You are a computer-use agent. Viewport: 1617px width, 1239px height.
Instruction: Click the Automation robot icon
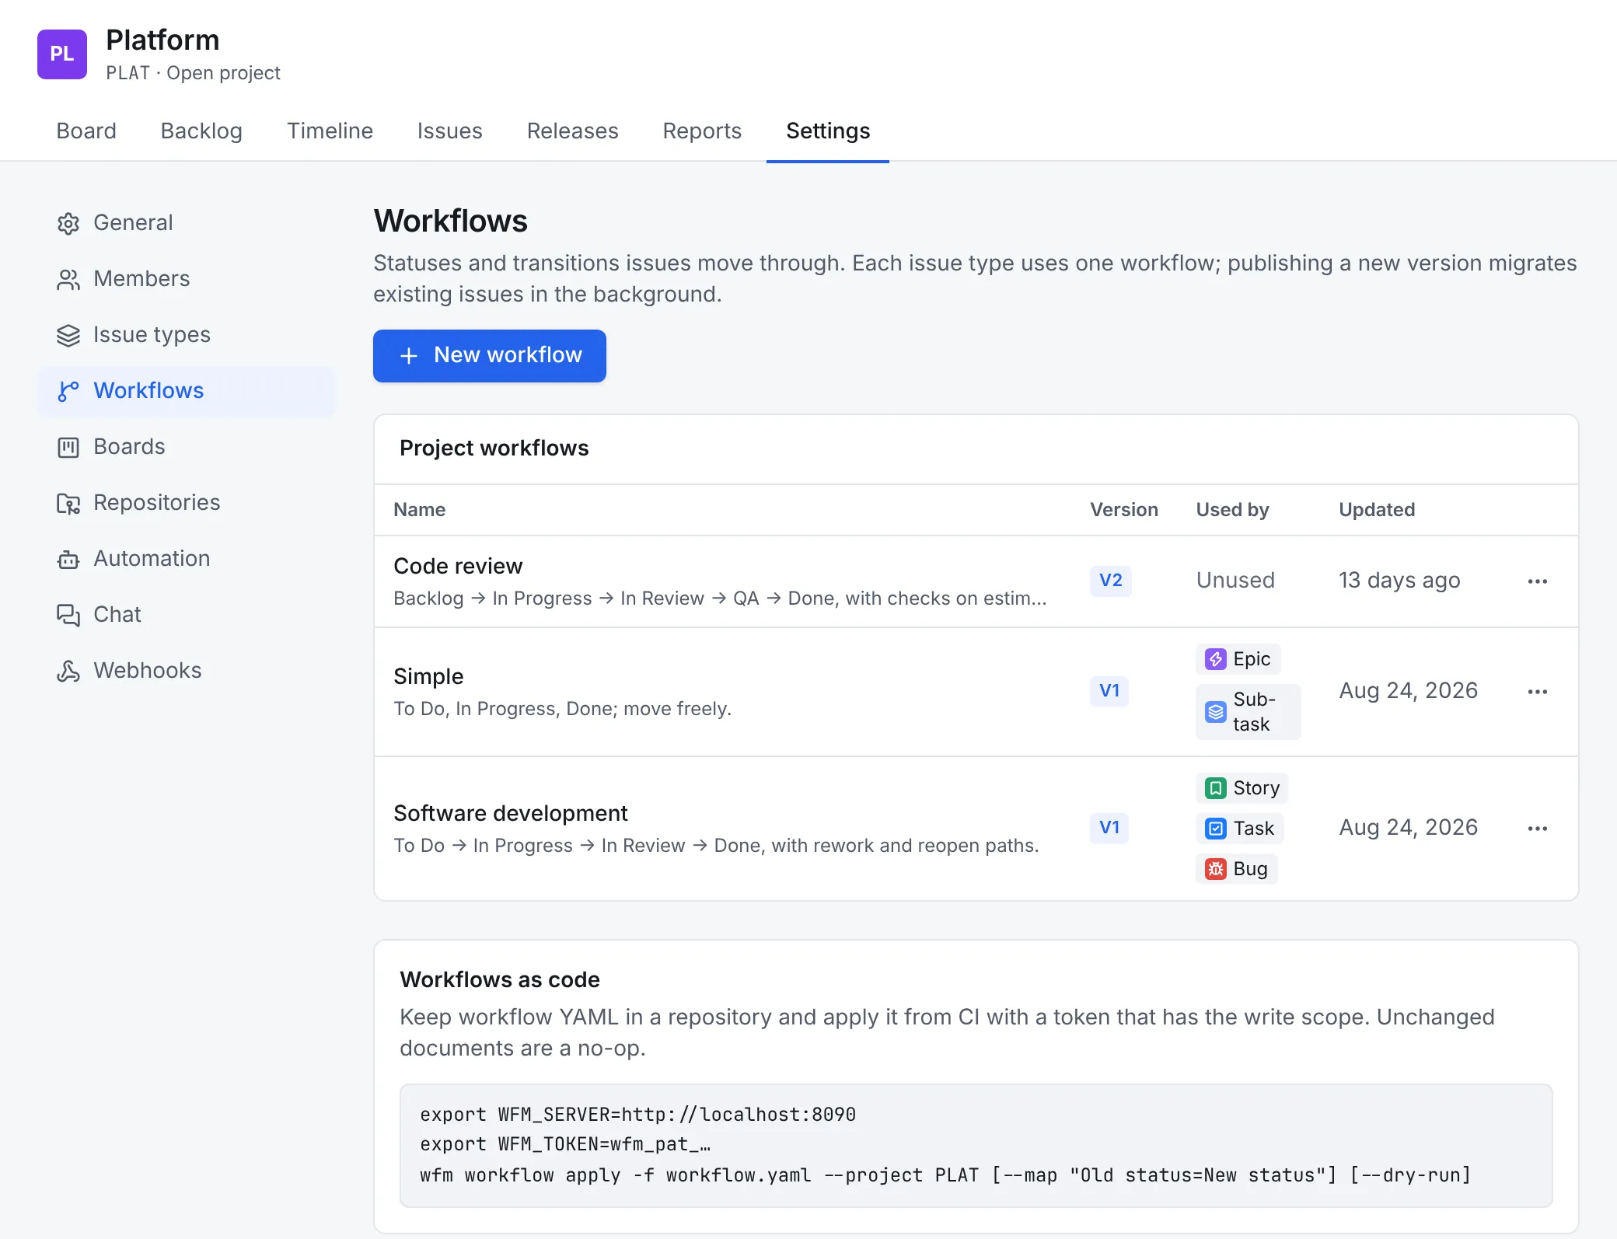[x=68, y=560]
